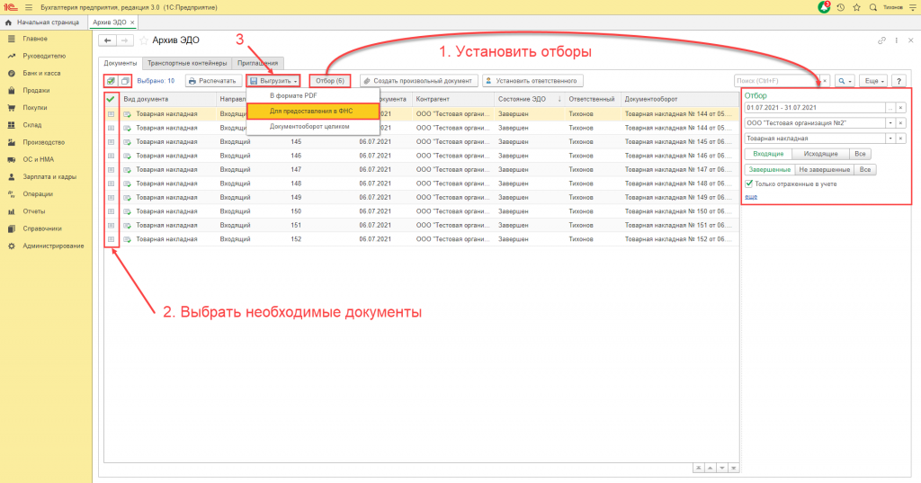
Task: Clear the date period filter field
Action: (x=900, y=108)
